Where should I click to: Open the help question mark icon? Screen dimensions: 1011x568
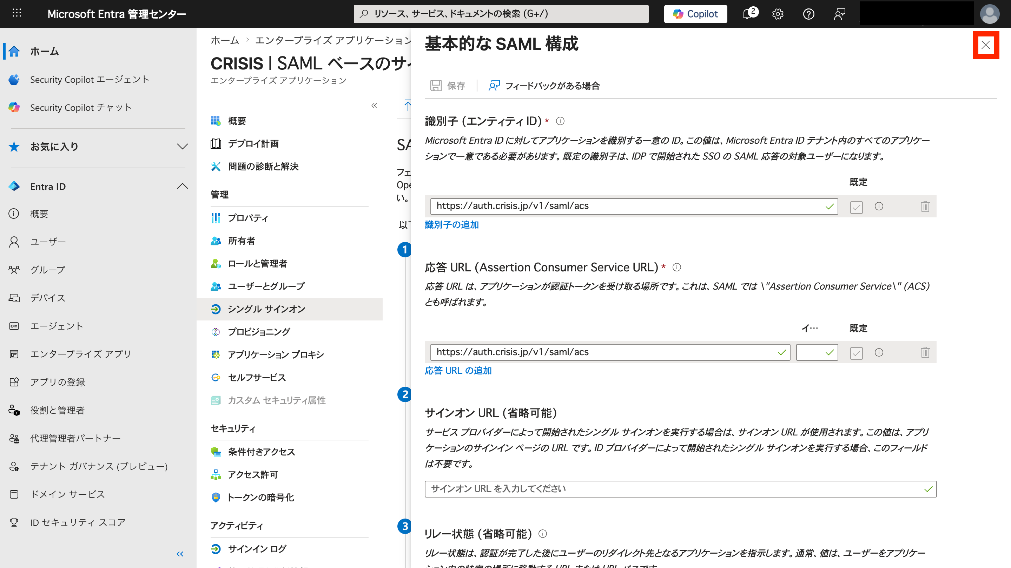click(x=808, y=14)
